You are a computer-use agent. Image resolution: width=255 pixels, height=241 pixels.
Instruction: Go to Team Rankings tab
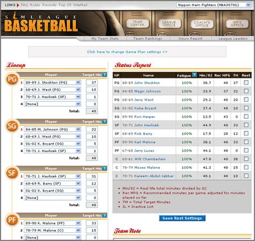click(147, 39)
